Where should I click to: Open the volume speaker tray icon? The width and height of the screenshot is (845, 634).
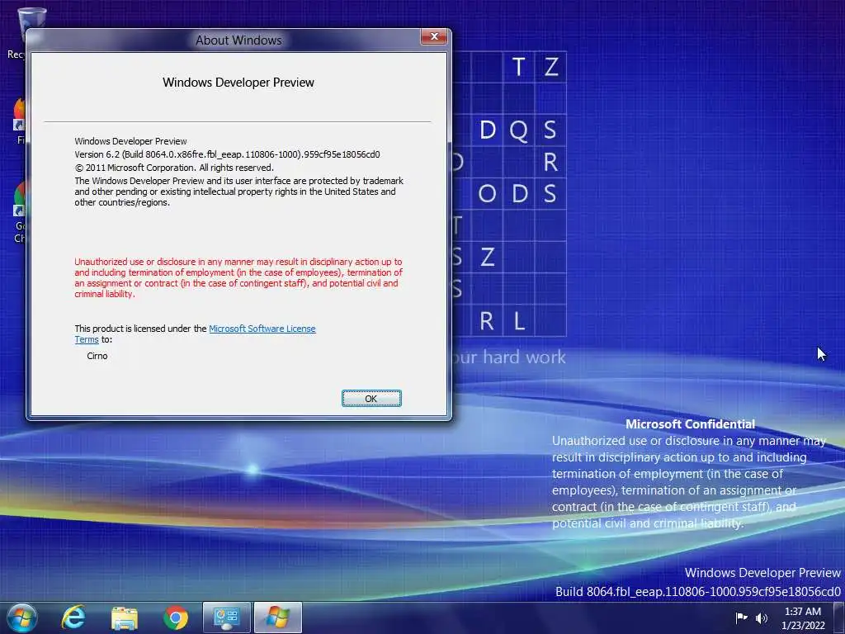tap(761, 617)
